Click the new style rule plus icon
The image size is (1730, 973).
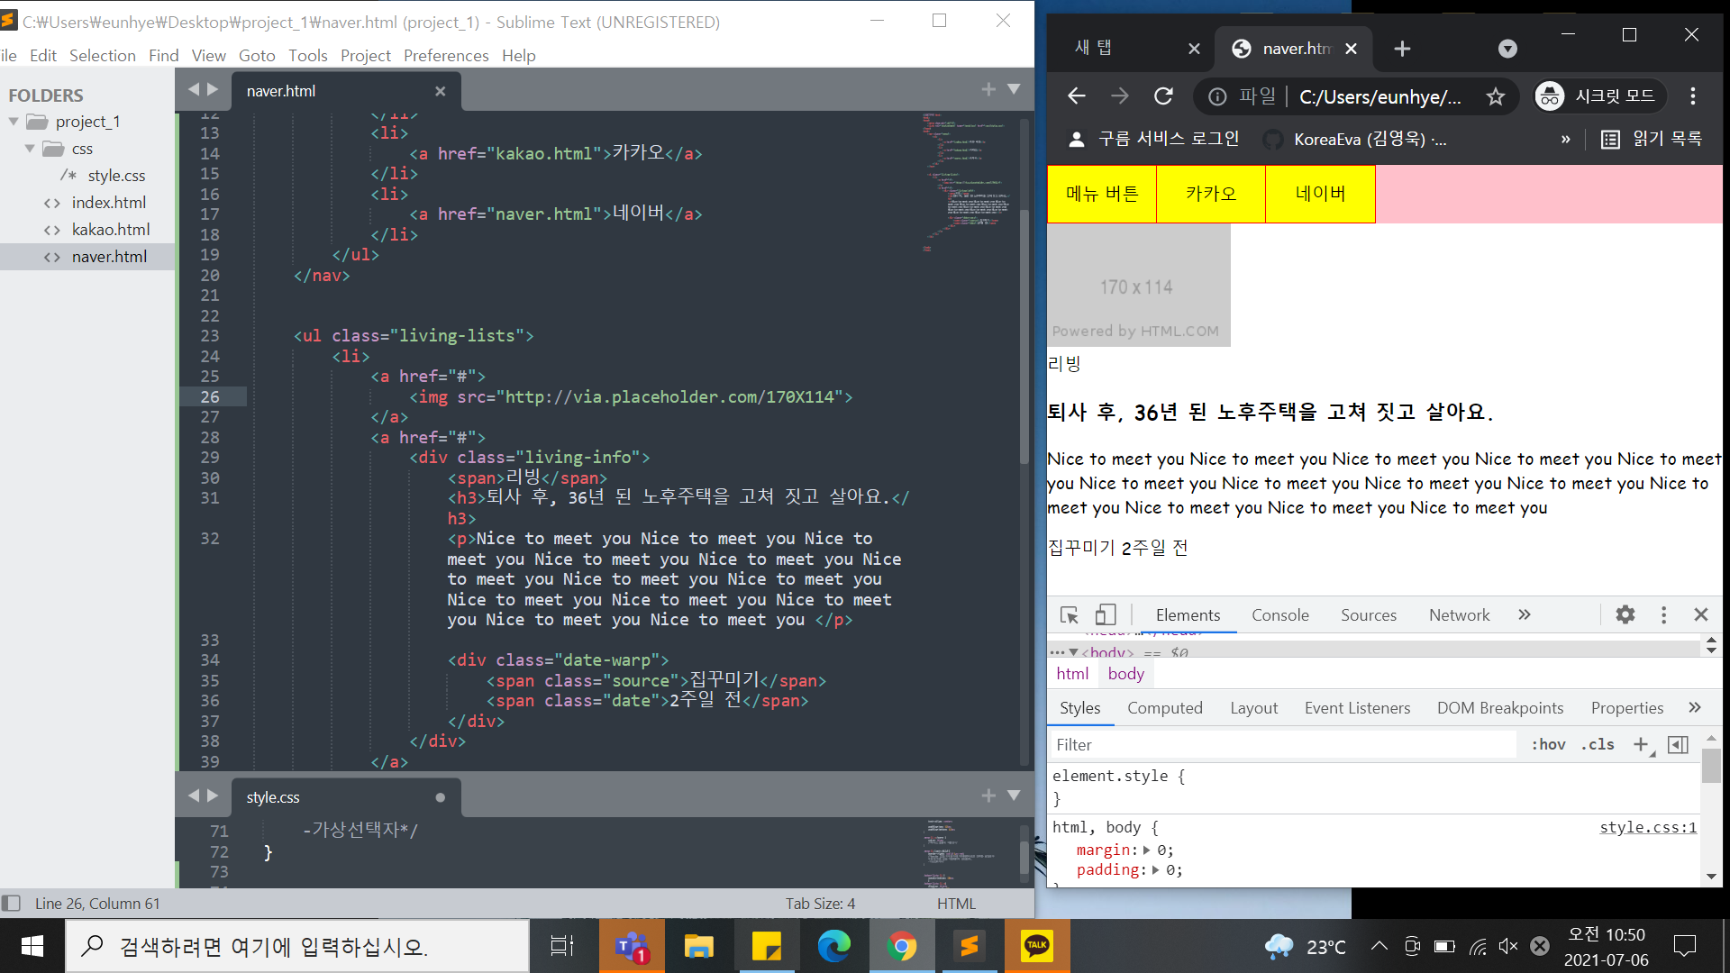pyautogui.click(x=1641, y=745)
